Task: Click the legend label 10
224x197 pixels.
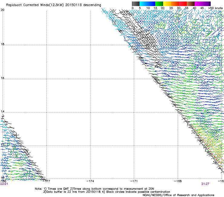Action: pyautogui.click(x=148, y=8)
